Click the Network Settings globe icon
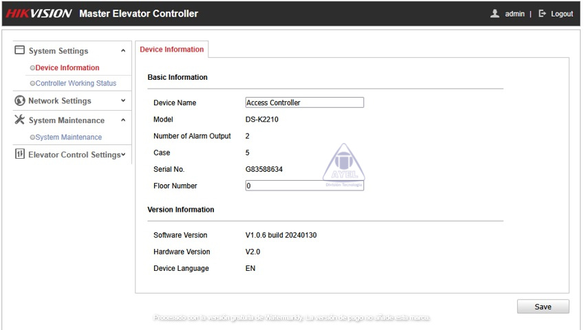This screenshot has height=330, width=584. 19,101
